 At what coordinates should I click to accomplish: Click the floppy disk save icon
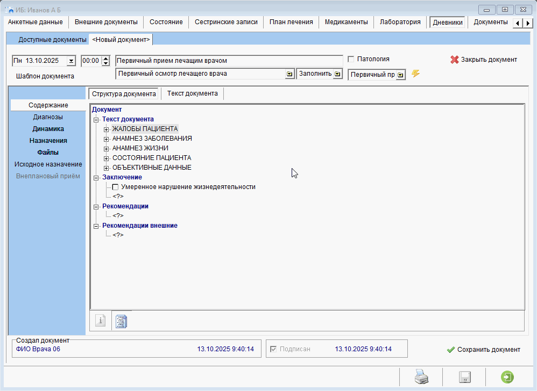coord(464,377)
